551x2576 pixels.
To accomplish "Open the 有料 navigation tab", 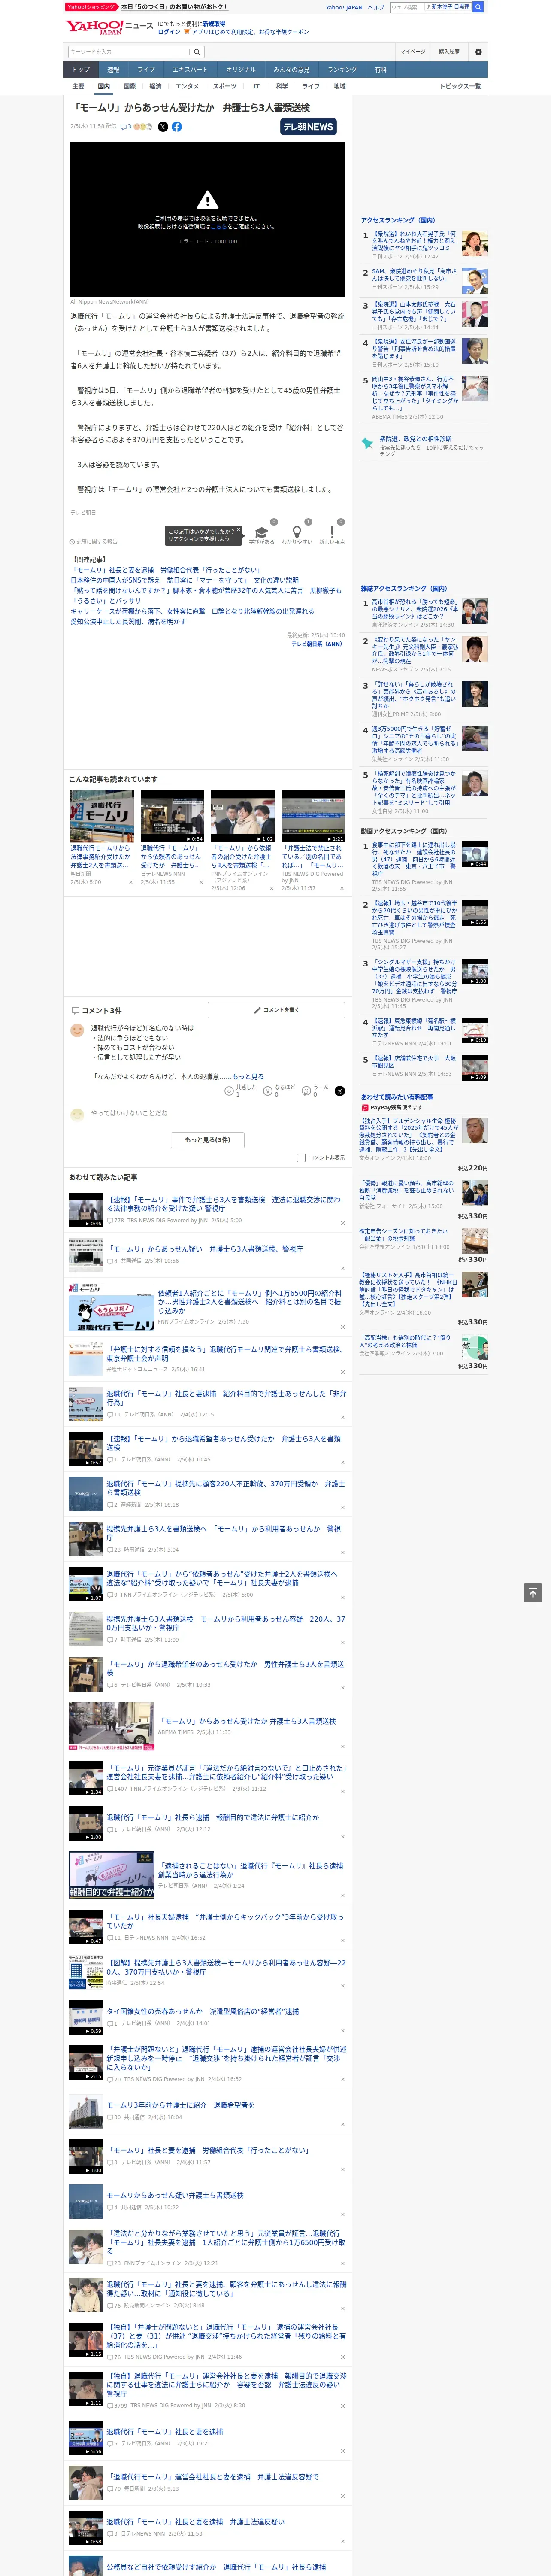I will (x=381, y=70).
